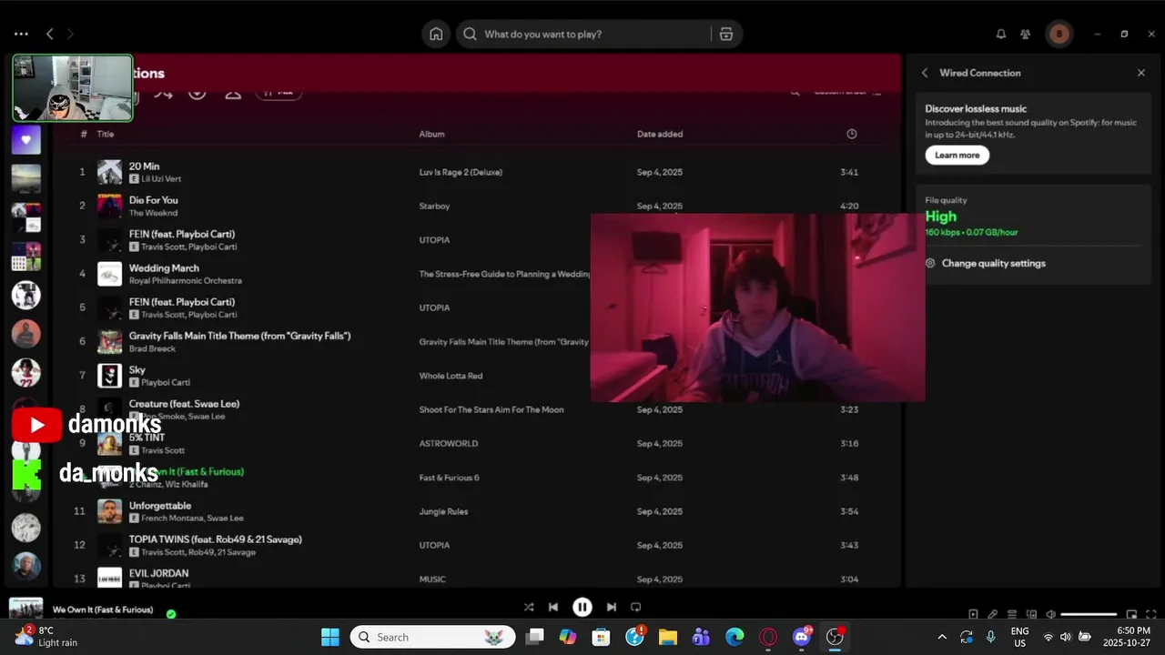Close the Wired Connection panel

click(1141, 73)
